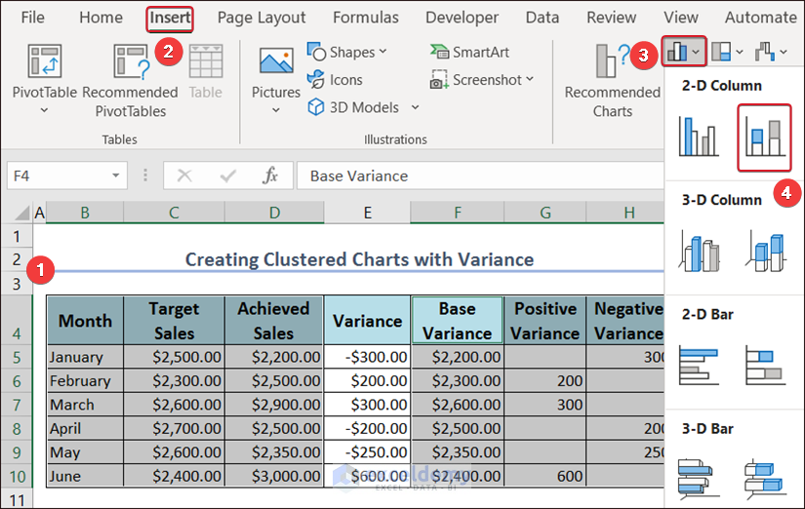Select the 2-D Clustered Column chart
The width and height of the screenshot is (805, 509).
coord(699,137)
